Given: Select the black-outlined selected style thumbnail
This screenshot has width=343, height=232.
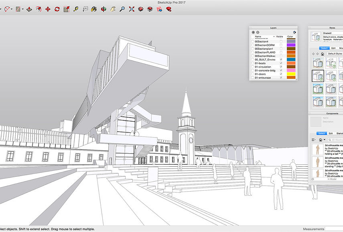Looking at the screenshot, I should [x=318, y=76].
